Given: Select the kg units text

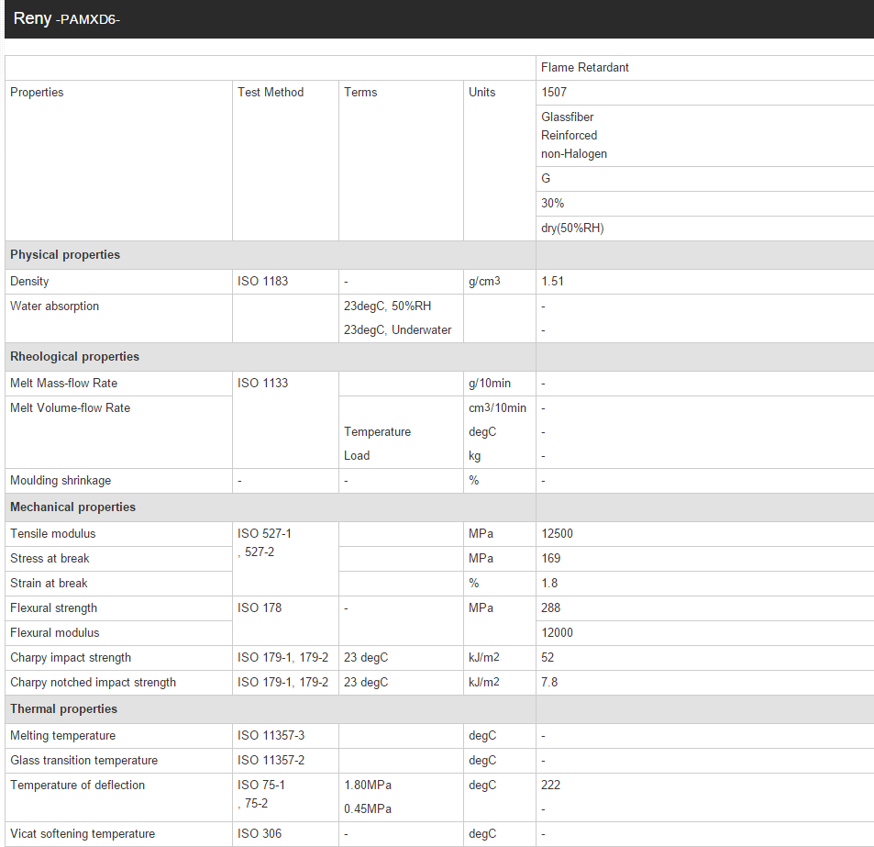Looking at the screenshot, I should 474,456.
